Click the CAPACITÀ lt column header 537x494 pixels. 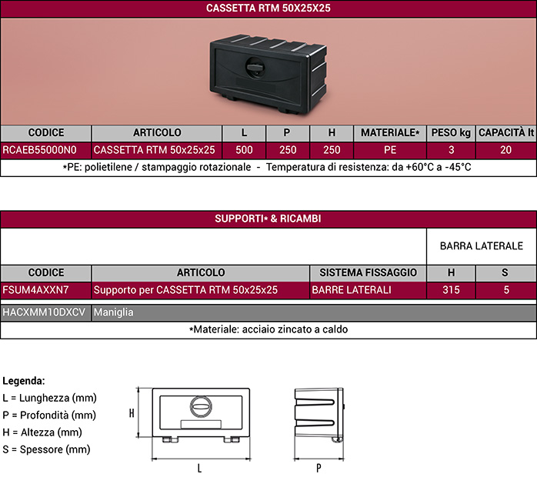[506, 133]
